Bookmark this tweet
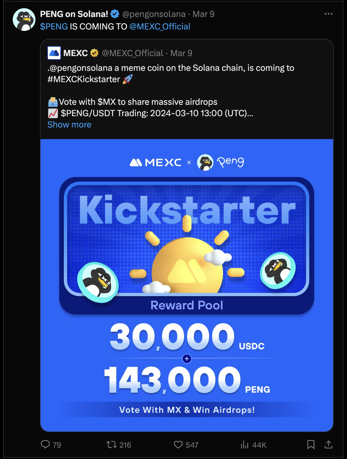 click(311, 444)
